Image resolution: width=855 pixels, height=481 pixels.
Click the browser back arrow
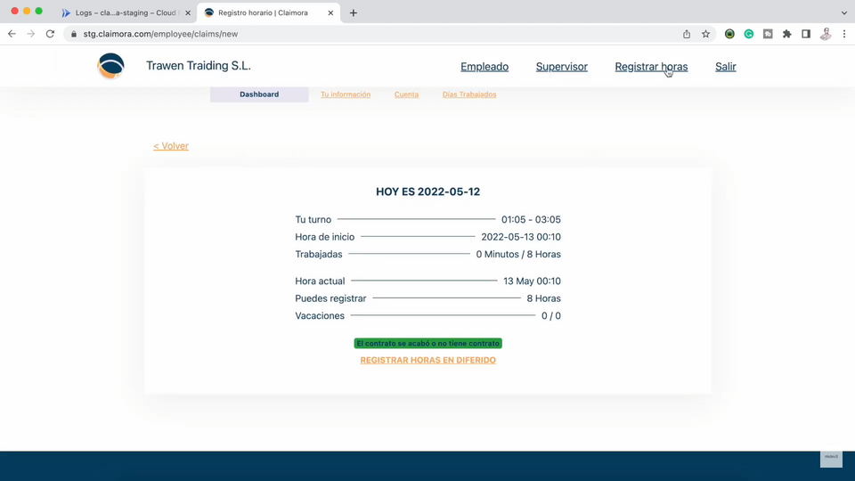12,34
